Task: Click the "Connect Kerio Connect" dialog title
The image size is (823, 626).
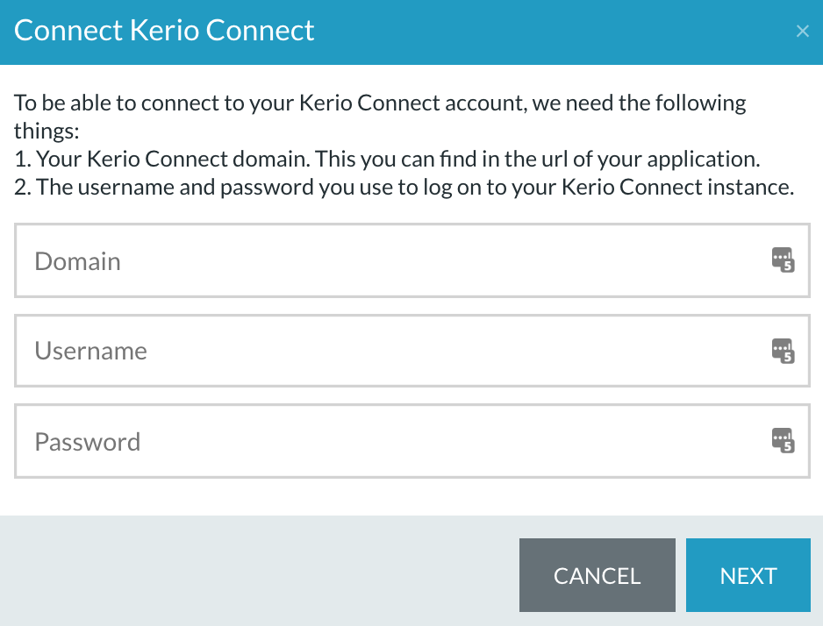Action: [164, 31]
